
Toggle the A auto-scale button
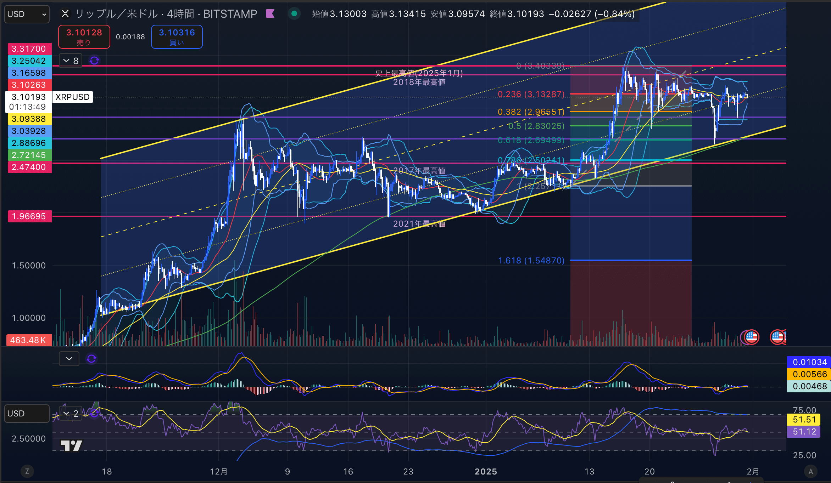[x=810, y=472]
